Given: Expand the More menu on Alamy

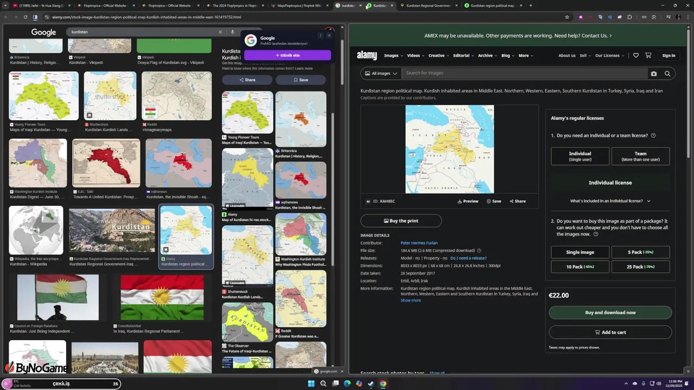Looking at the screenshot, I should (x=525, y=56).
